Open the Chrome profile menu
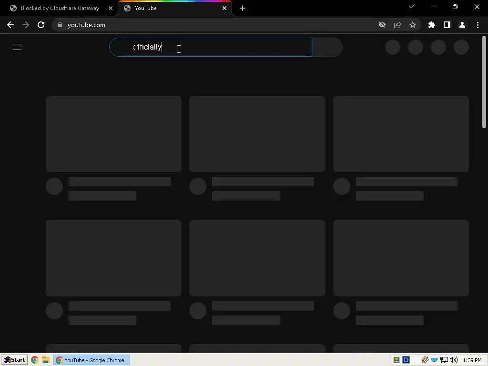The image size is (488, 366). [x=462, y=25]
